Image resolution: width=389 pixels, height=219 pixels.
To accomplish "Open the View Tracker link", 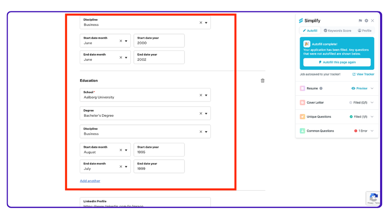I will click(x=363, y=74).
